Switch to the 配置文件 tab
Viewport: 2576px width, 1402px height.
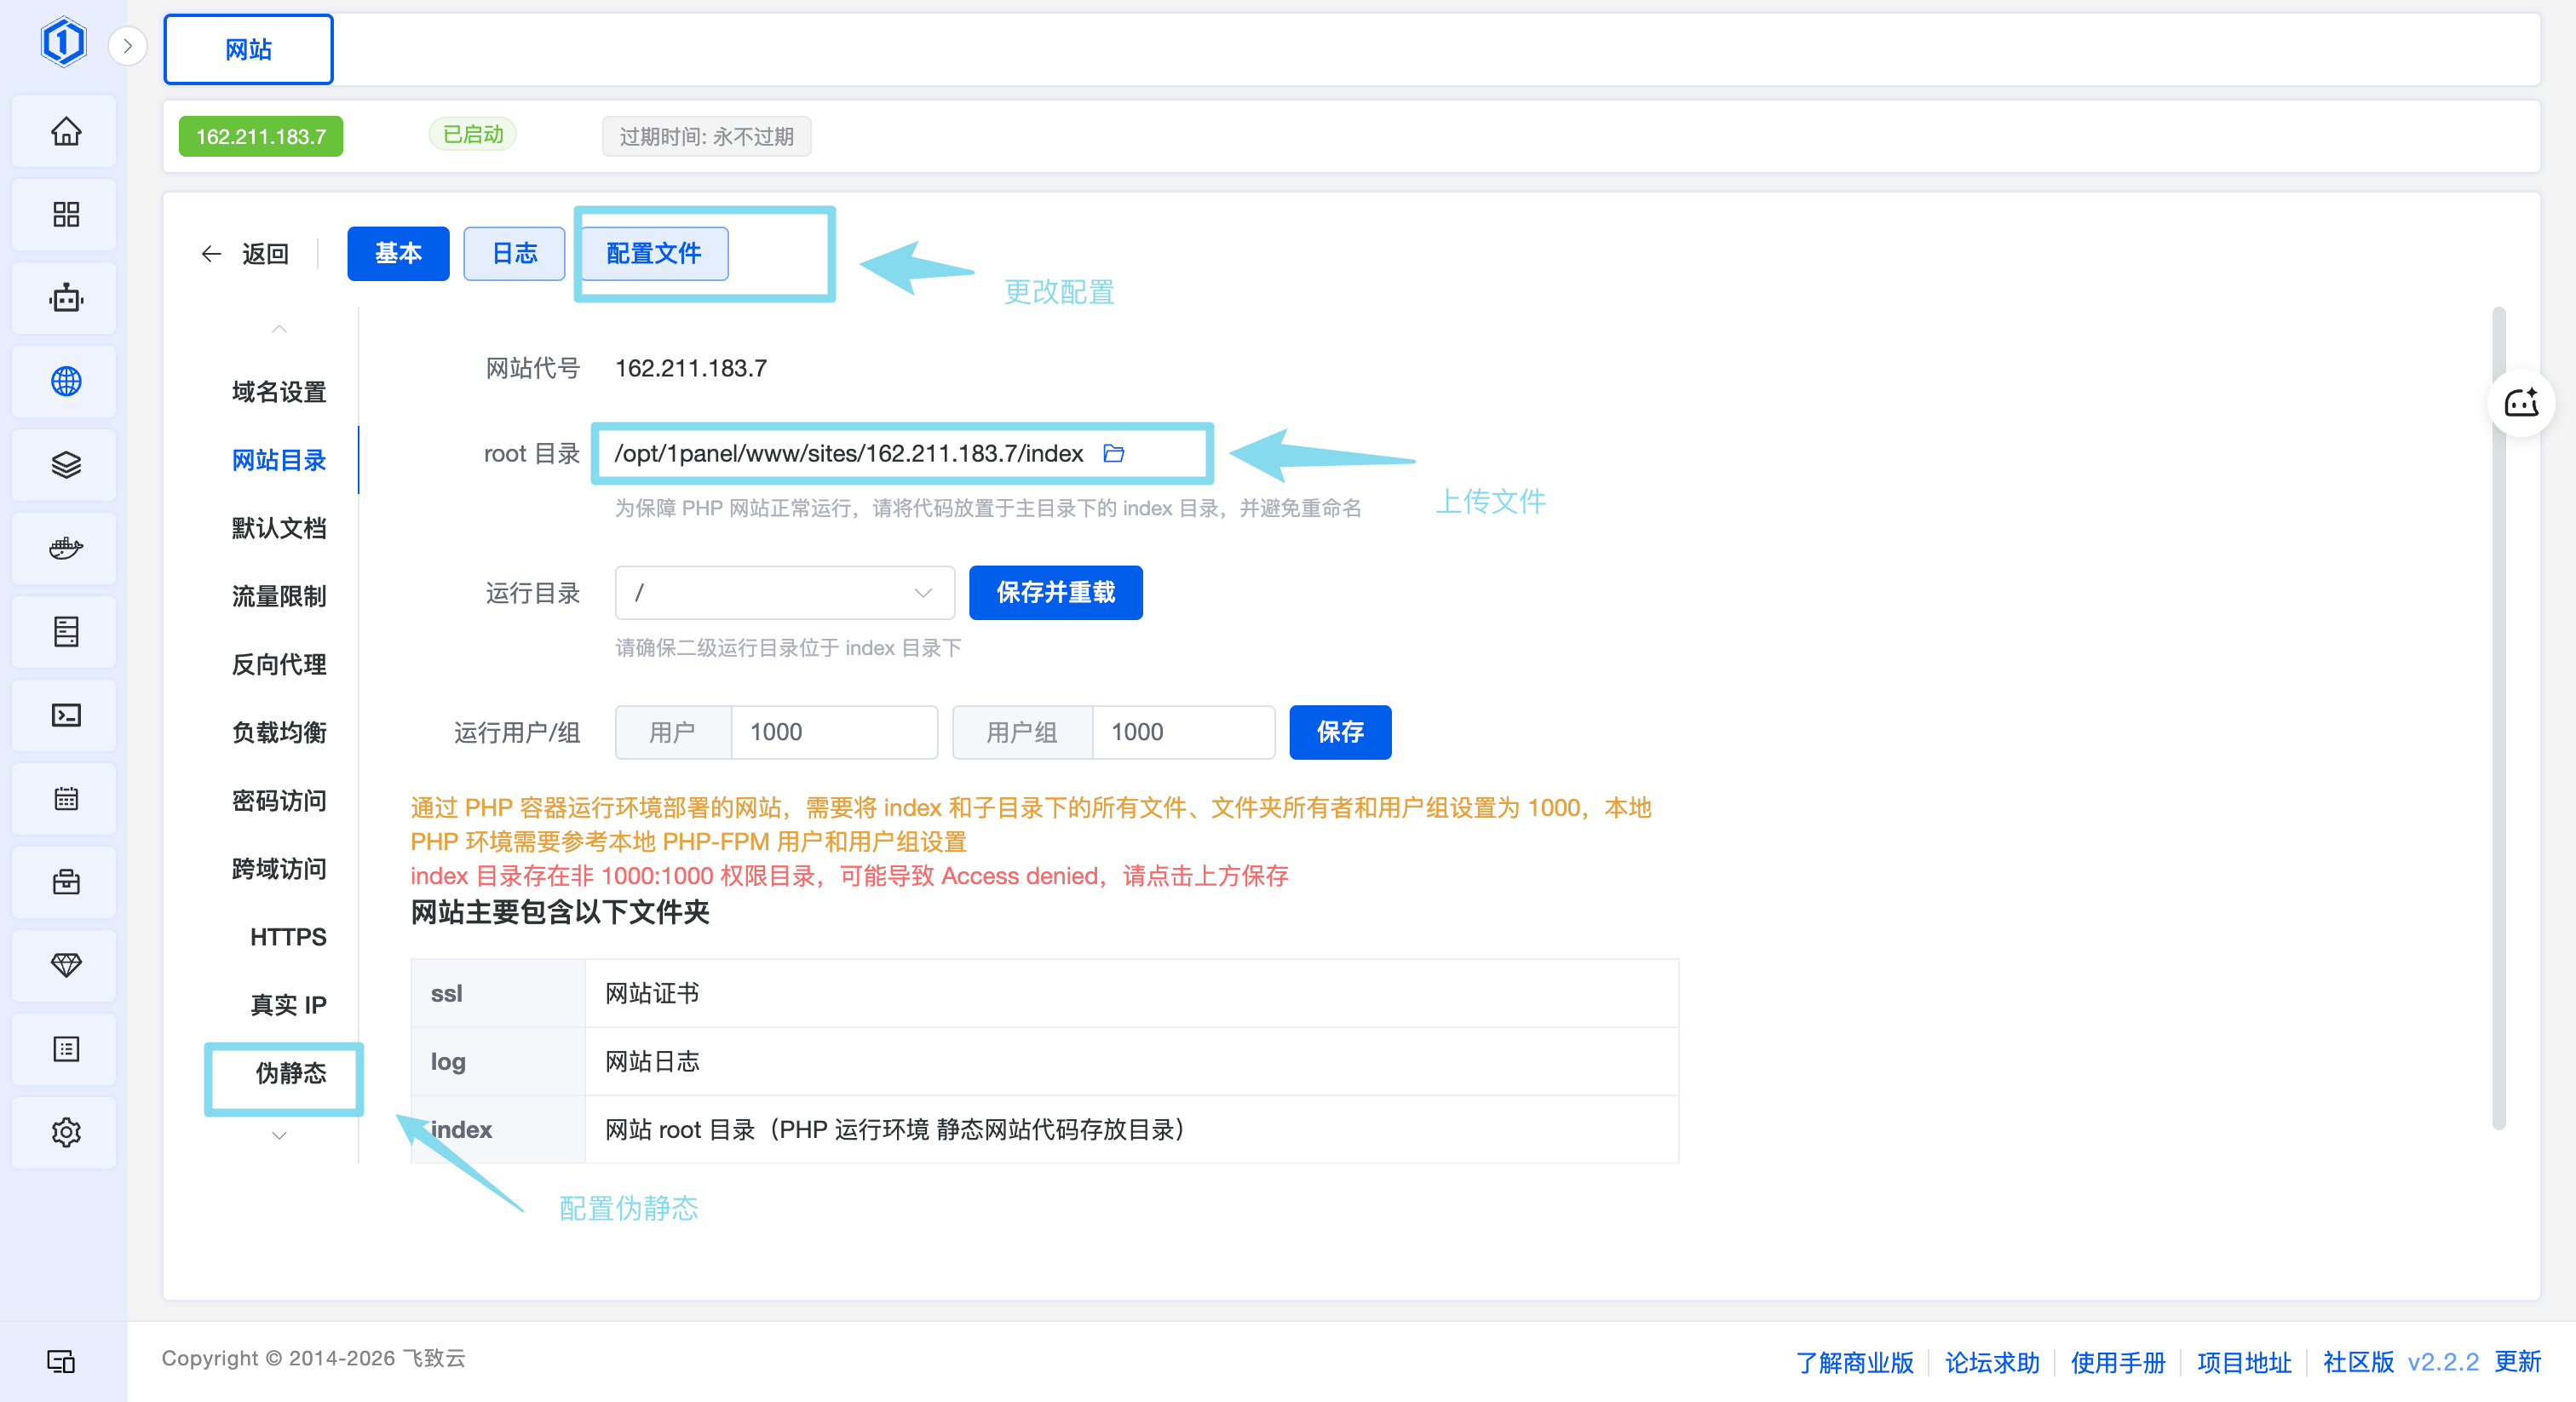click(654, 254)
